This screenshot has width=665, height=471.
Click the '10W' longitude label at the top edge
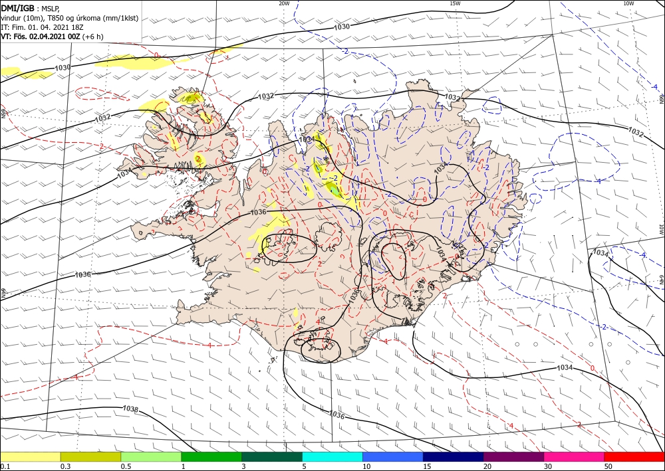(628, 3)
